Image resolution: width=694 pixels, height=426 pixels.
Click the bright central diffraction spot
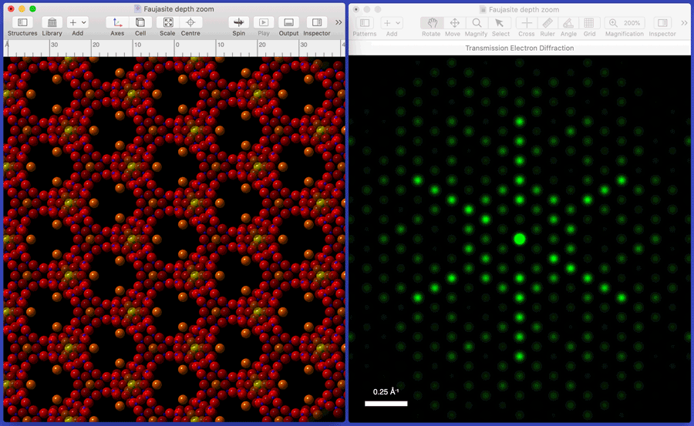519,239
